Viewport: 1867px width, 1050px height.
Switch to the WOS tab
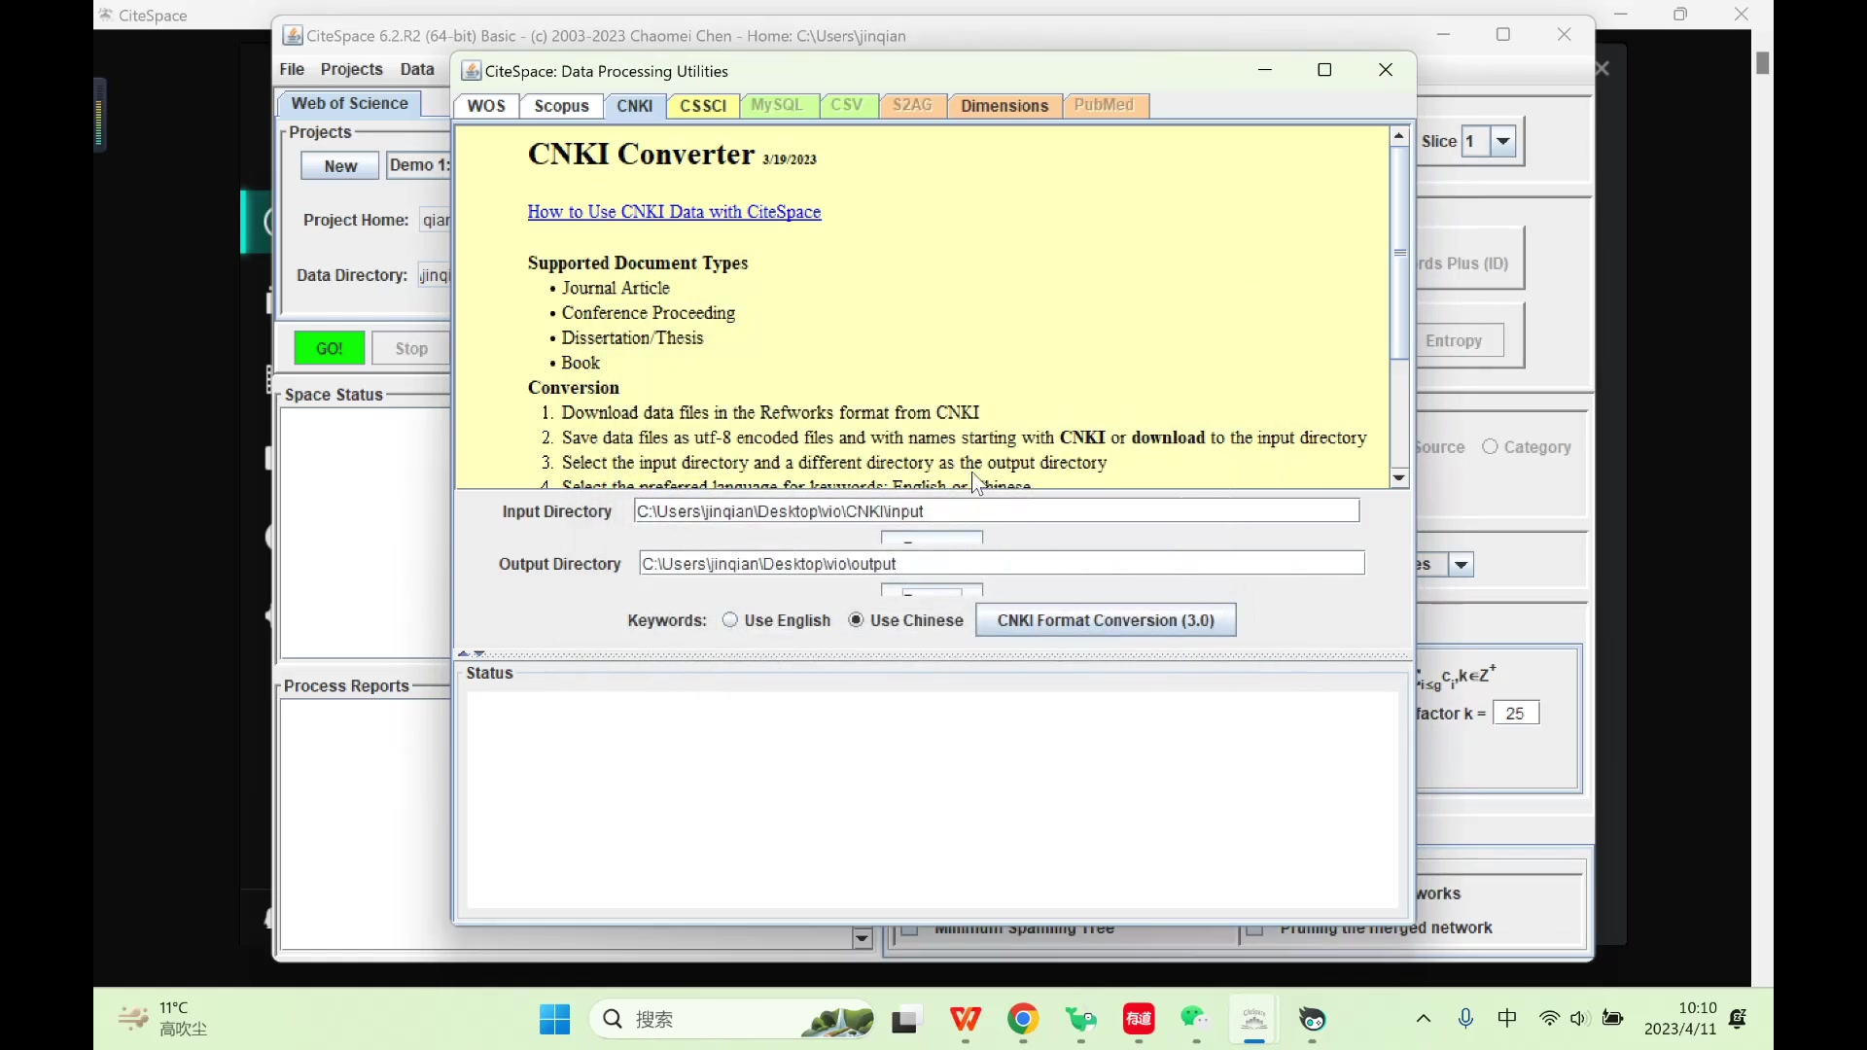tap(486, 106)
